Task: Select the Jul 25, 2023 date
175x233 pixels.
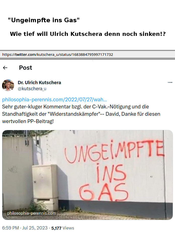Action: 35,228
